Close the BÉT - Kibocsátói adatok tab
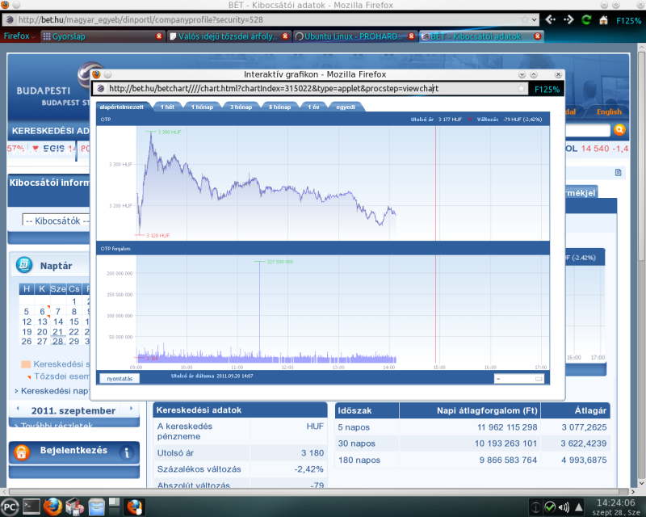Viewport: 646px width, 517px height. click(x=537, y=36)
